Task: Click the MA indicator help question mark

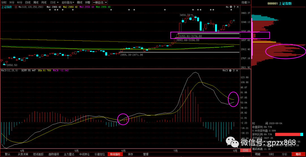Action: pos(234,7)
